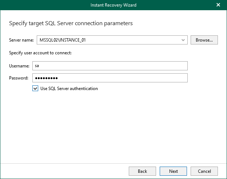Expand the Server name dropdown arrow

(183, 40)
